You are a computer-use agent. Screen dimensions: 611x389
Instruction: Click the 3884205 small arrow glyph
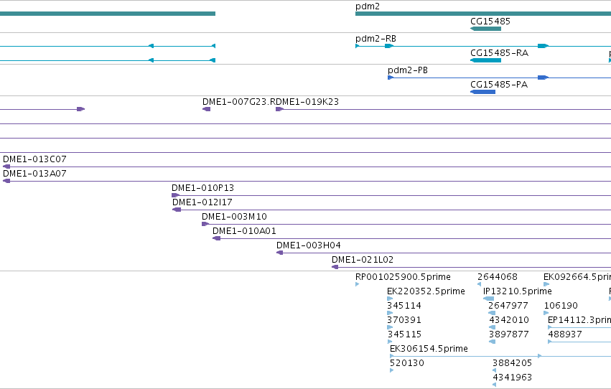pos(494,370)
